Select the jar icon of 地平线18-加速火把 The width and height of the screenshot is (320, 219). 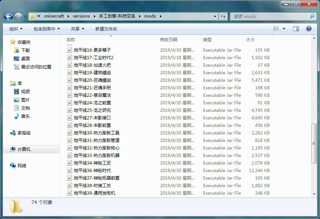point(70,65)
